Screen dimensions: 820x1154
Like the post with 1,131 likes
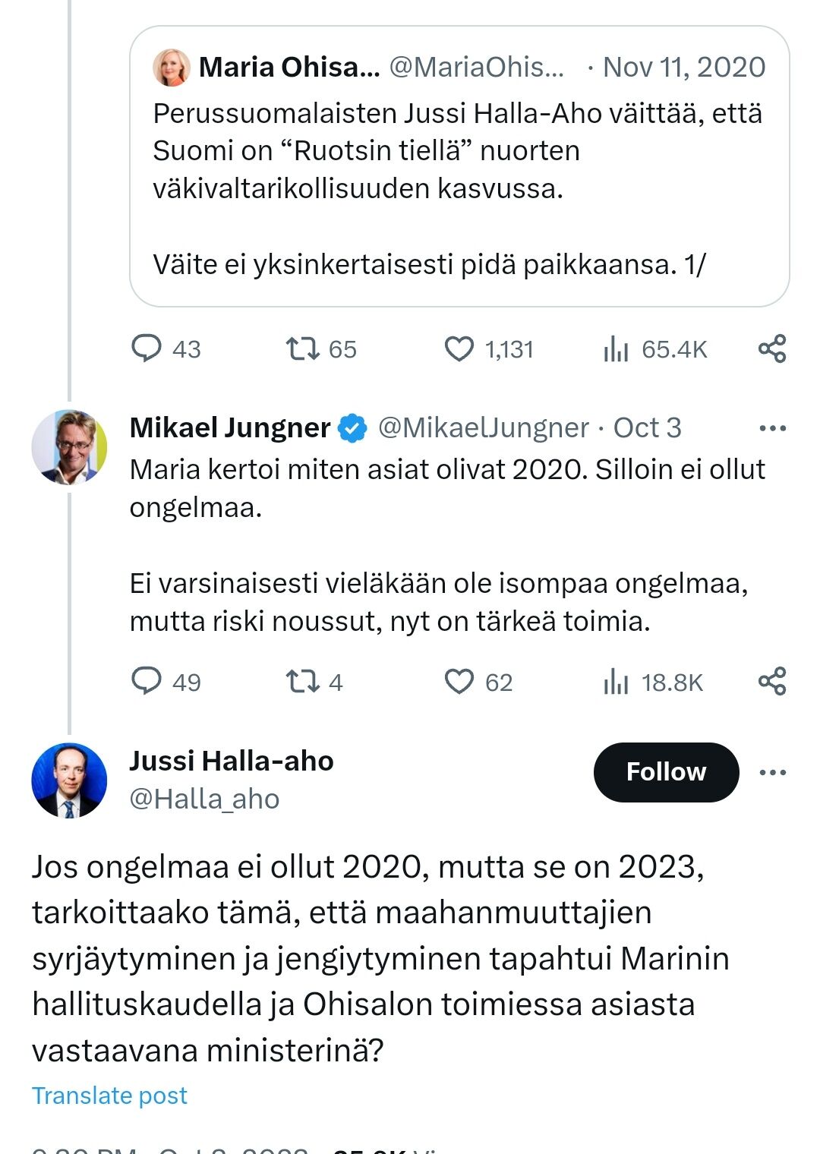459,348
